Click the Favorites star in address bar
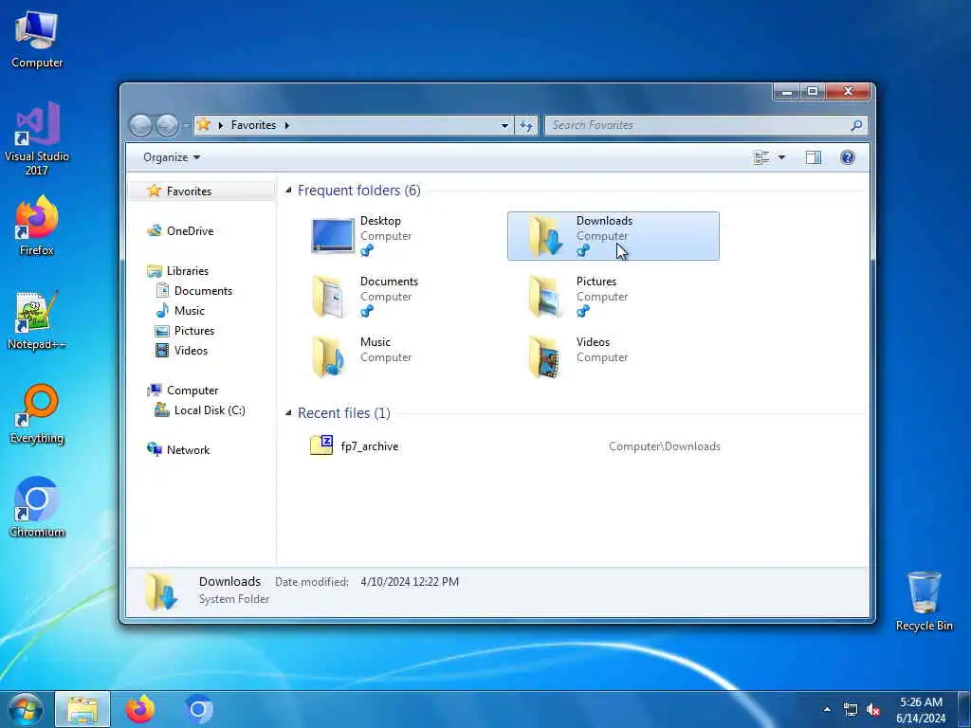971x728 pixels. 204,125
